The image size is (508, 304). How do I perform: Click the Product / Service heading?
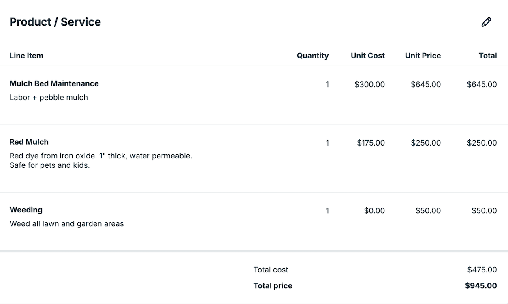point(55,22)
